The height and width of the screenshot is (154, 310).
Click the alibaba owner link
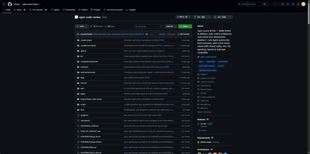pyautogui.click(x=17, y=4)
